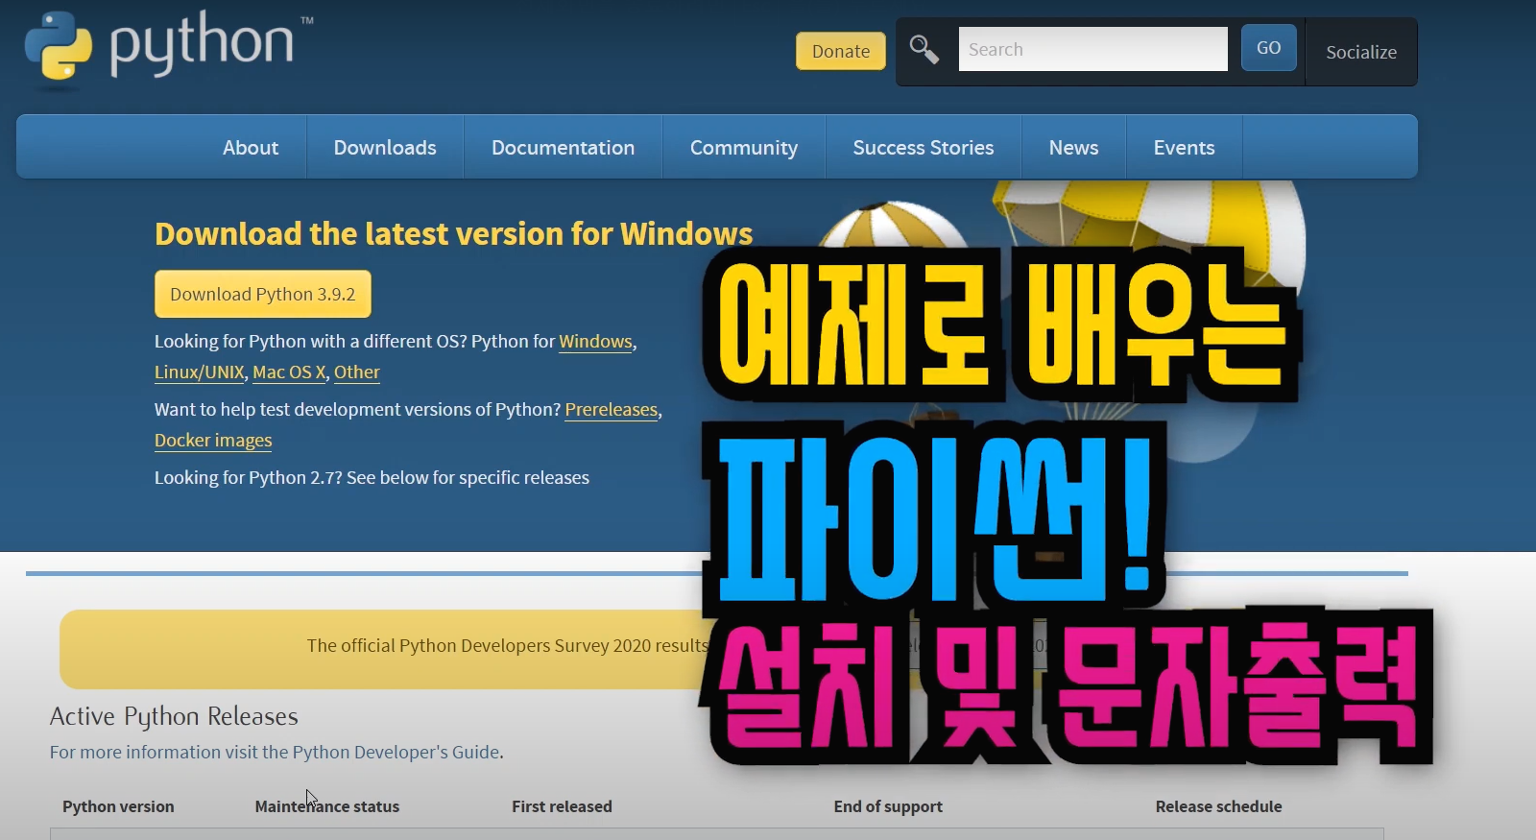
Task: Follow the Linux/UNIX link
Action: [x=199, y=372]
